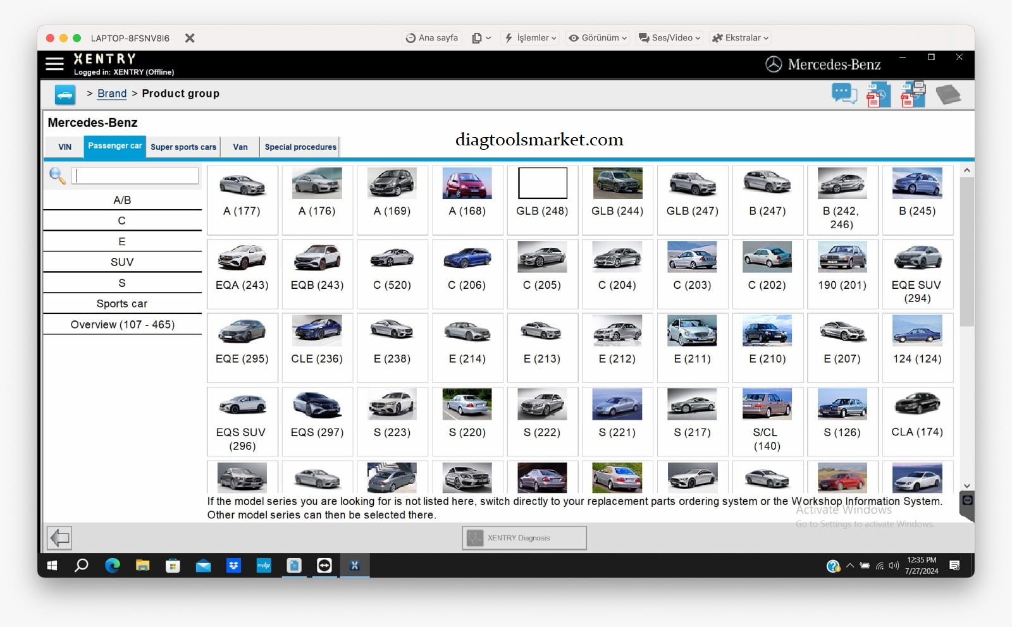Click the gray book icon
Viewport: 1012px width, 627px height.
(x=947, y=95)
